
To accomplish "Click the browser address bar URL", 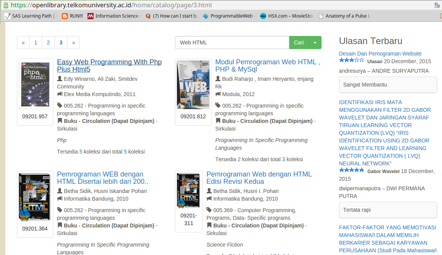I will click(111, 5).
